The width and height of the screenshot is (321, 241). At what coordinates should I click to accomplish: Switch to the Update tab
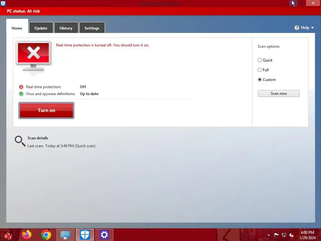(x=41, y=28)
